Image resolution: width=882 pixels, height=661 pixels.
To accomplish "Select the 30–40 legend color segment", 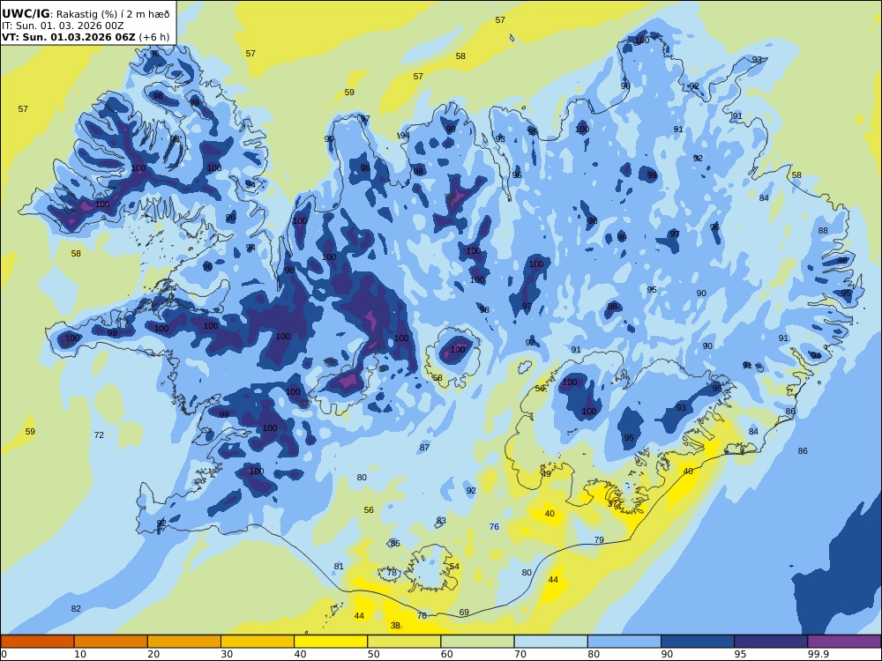I will click(x=258, y=642).
